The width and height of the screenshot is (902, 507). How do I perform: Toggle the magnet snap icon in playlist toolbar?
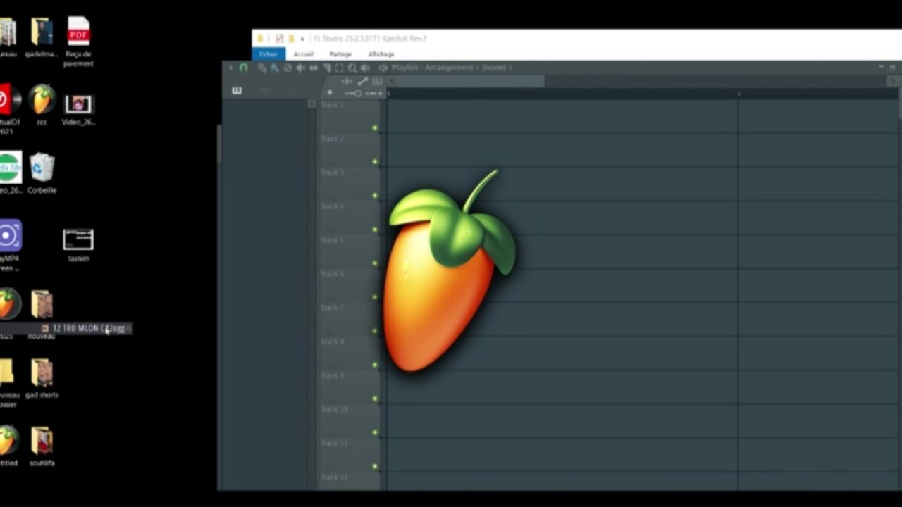pyautogui.click(x=243, y=68)
